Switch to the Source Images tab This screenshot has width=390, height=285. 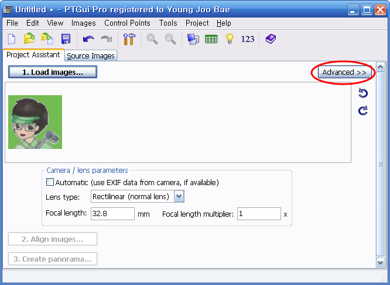pos(91,56)
